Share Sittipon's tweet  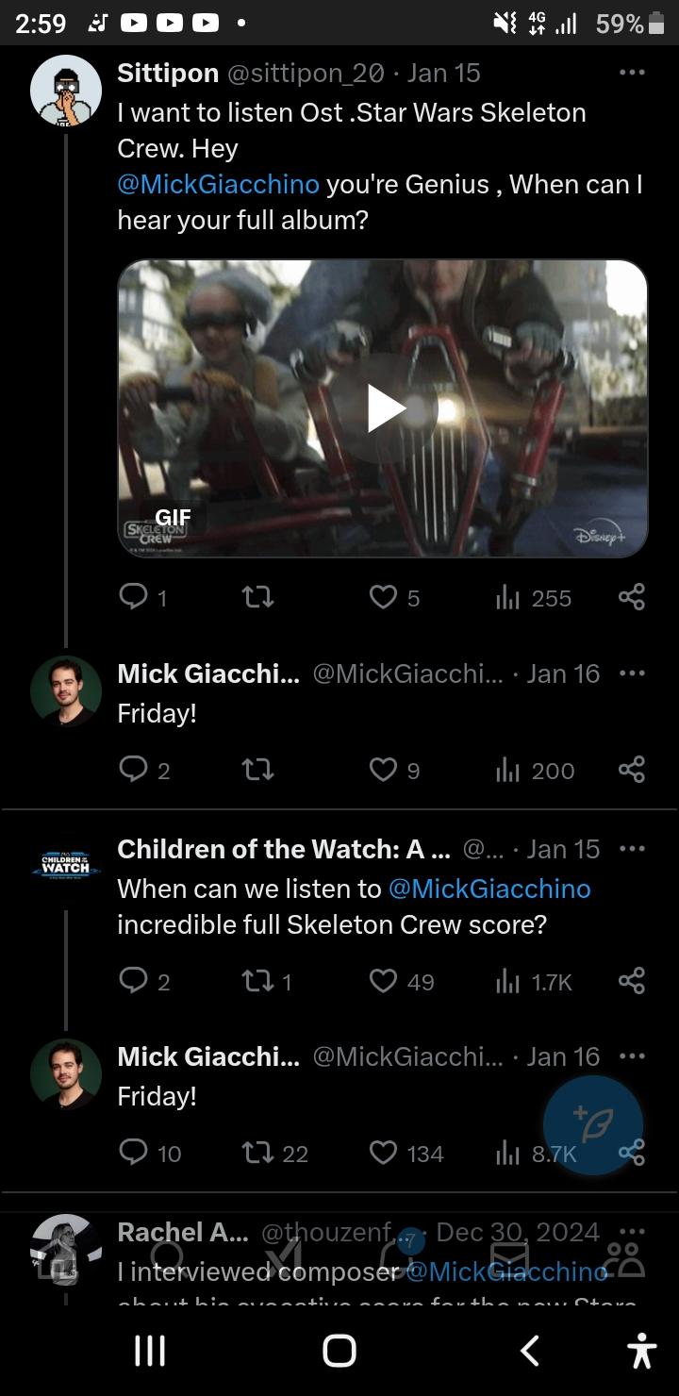click(632, 597)
